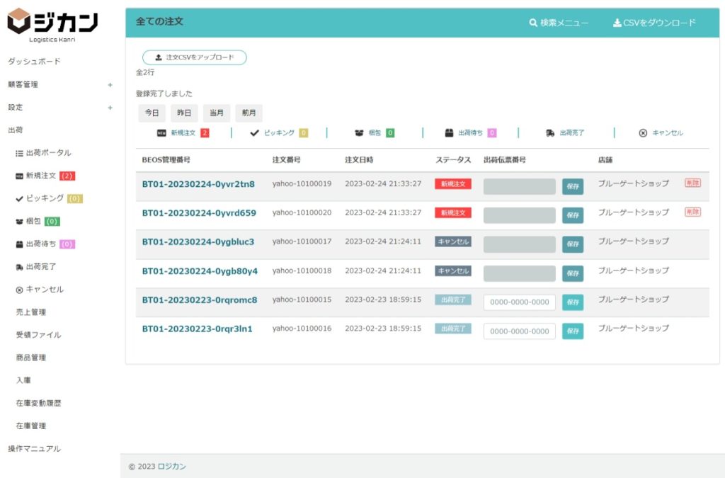Click the 出荷完了 truck icon in status bar
Viewport: 725px width, 478px height.
[550, 132]
